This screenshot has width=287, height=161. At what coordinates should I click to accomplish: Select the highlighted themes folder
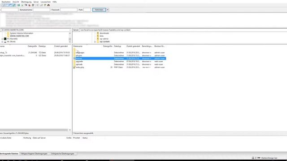click(x=120, y=59)
